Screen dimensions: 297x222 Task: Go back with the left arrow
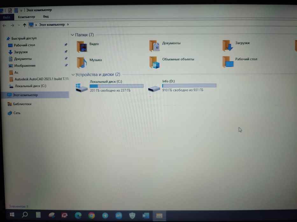(x=4, y=25)
